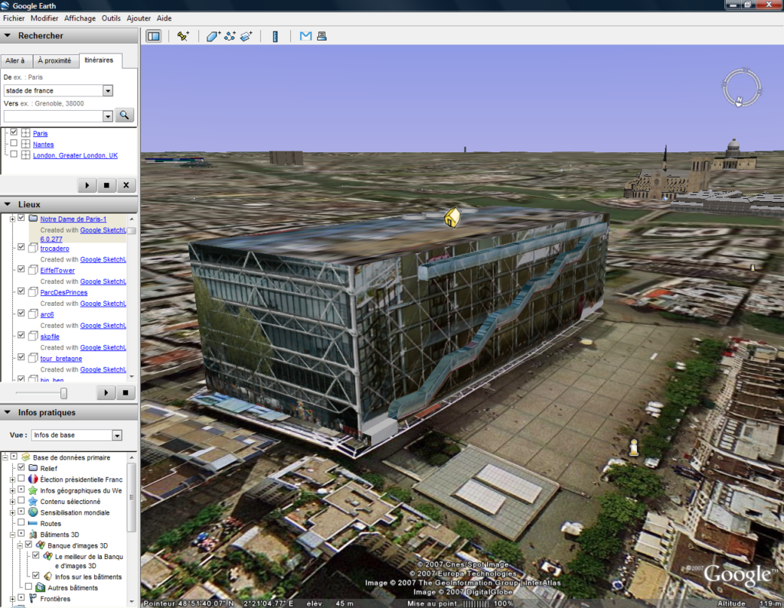Stop the search results tour
Screen dimensions: 784x608
coord(106,185)
